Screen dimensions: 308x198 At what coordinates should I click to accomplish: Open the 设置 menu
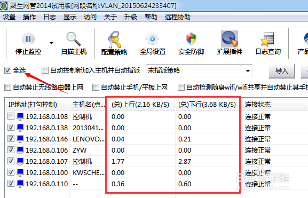(9, 17)
